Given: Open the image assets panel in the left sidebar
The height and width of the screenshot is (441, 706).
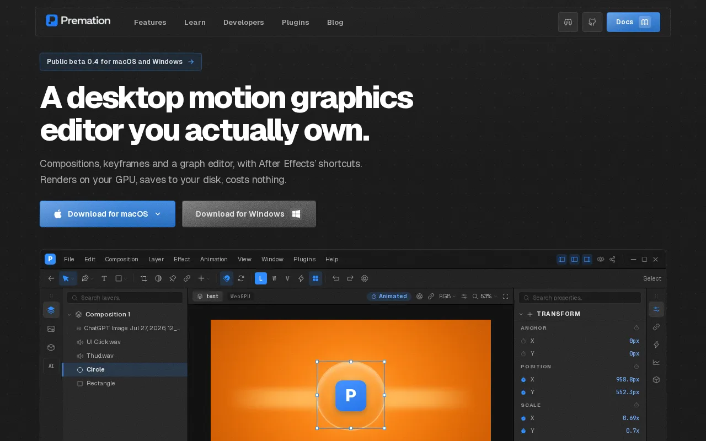Looking at the screenshot, I should [51, 329].
